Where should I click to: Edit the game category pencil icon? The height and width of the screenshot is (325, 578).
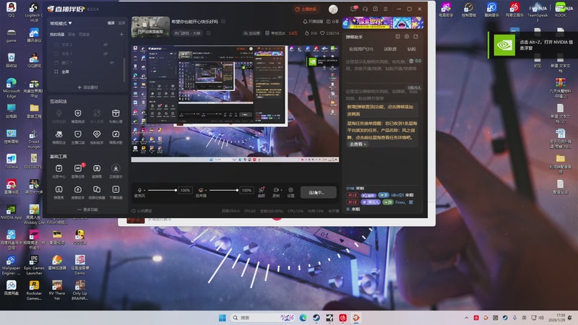pyautogui.click(x=209, y=33)
